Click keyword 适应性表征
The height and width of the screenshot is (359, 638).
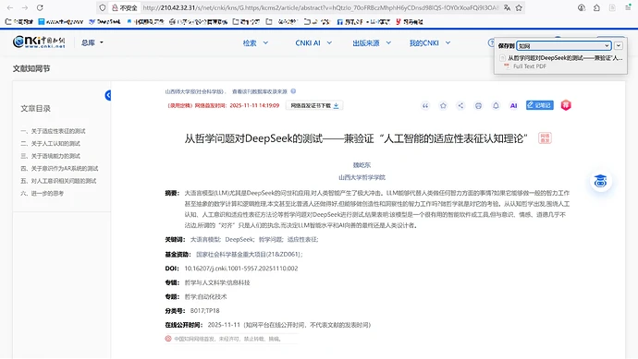pos(302,240)
